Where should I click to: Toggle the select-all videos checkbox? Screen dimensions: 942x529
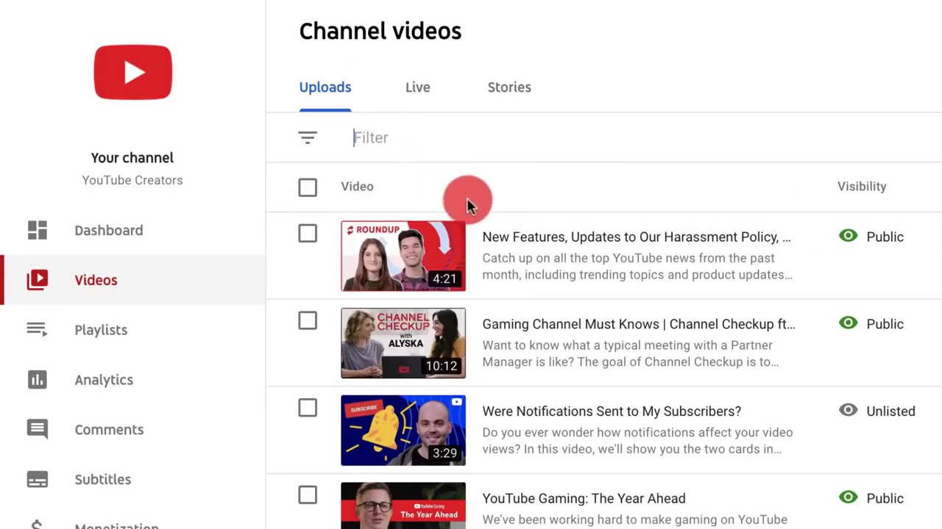(308, 187)
